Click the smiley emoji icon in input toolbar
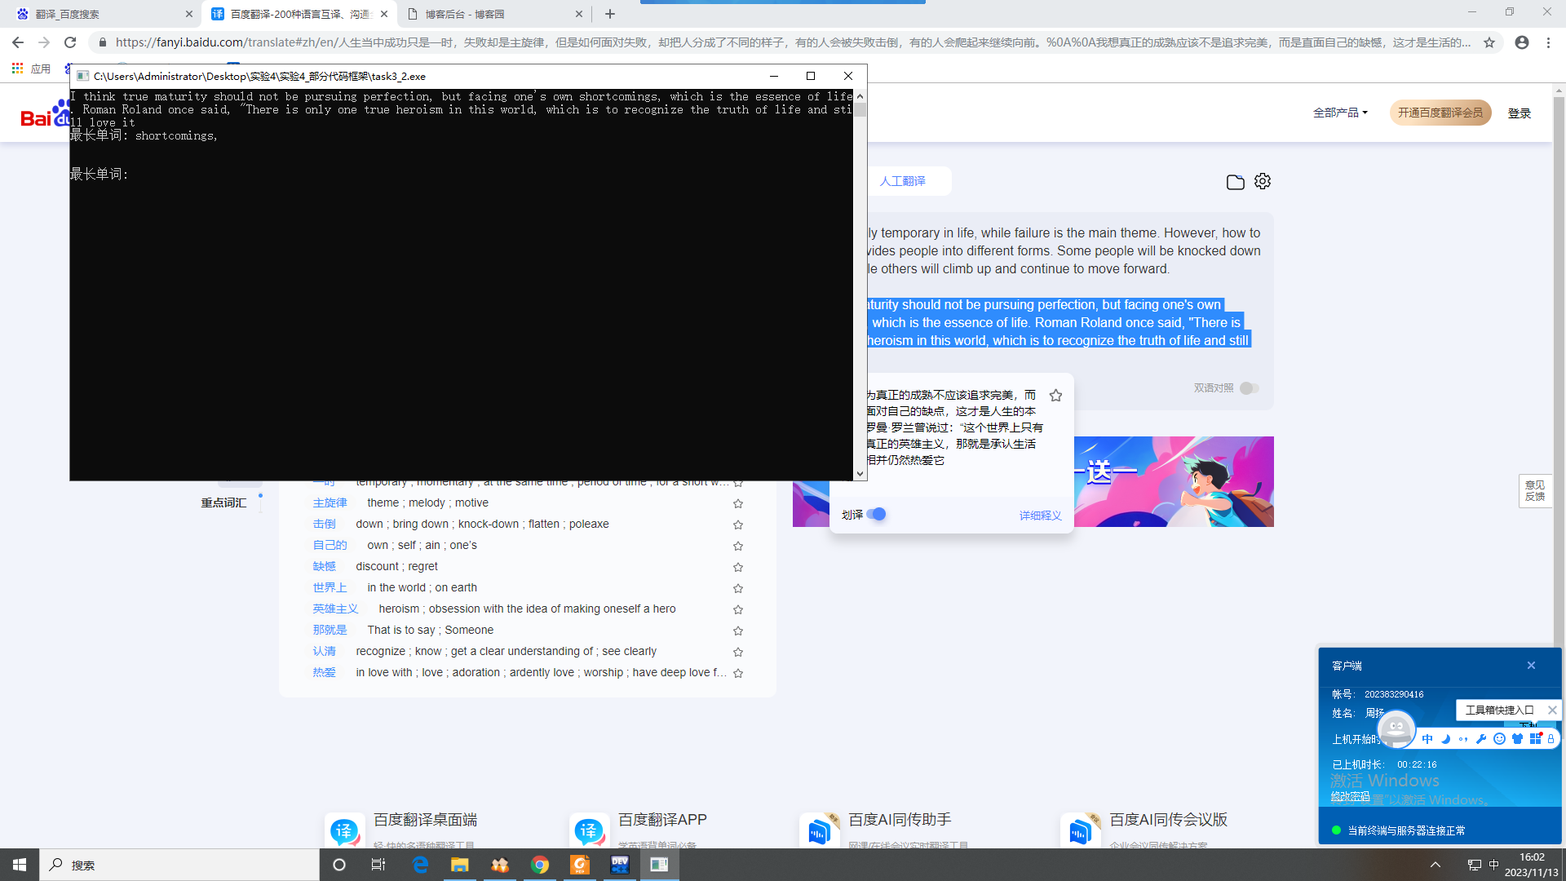This screenshot has height=881, width=1566. click(x=1499, y=739)
